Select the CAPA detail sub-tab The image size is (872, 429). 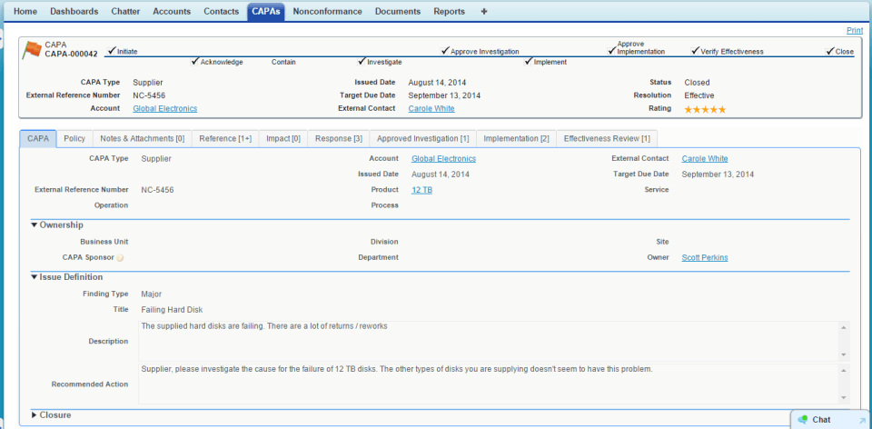pos(38,138)
